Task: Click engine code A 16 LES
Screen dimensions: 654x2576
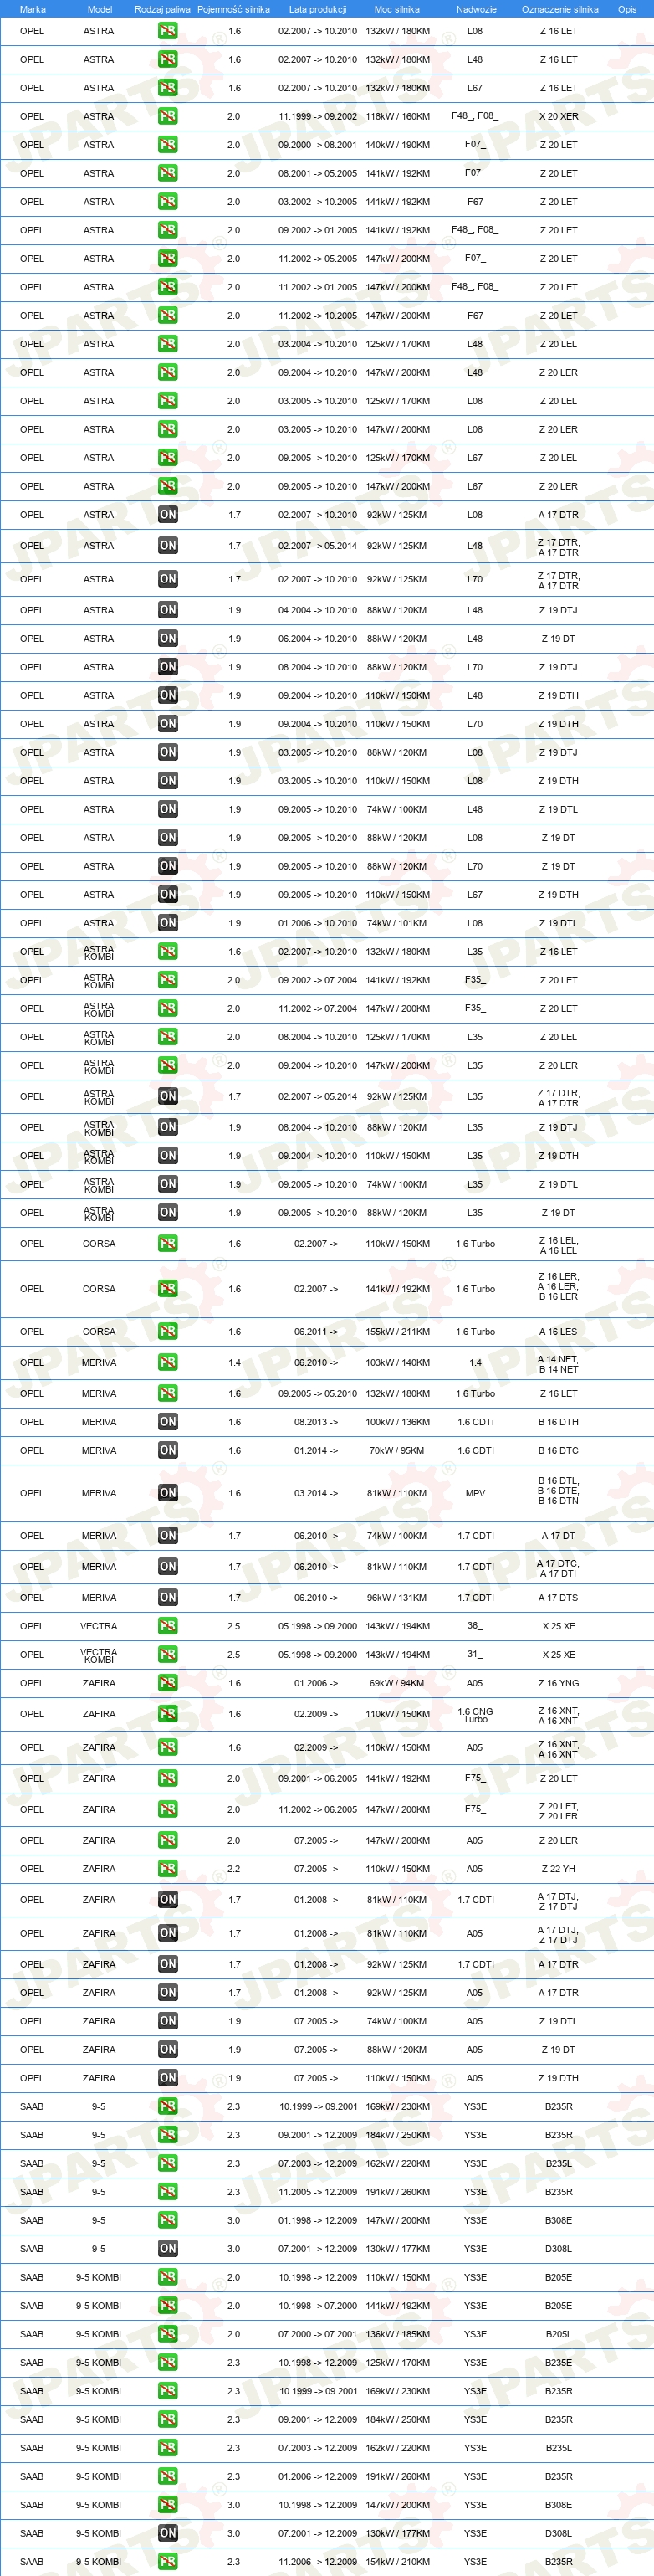Action: [x=558, y=1332]
